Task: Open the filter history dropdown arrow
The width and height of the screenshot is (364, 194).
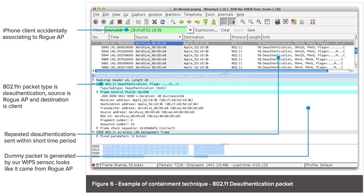Action: click(190, 30)
